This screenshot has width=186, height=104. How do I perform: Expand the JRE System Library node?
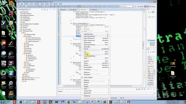22,78
